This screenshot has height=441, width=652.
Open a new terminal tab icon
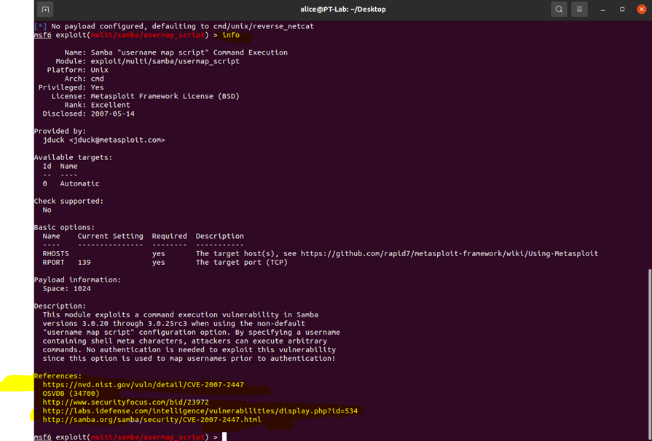point(45,9)
